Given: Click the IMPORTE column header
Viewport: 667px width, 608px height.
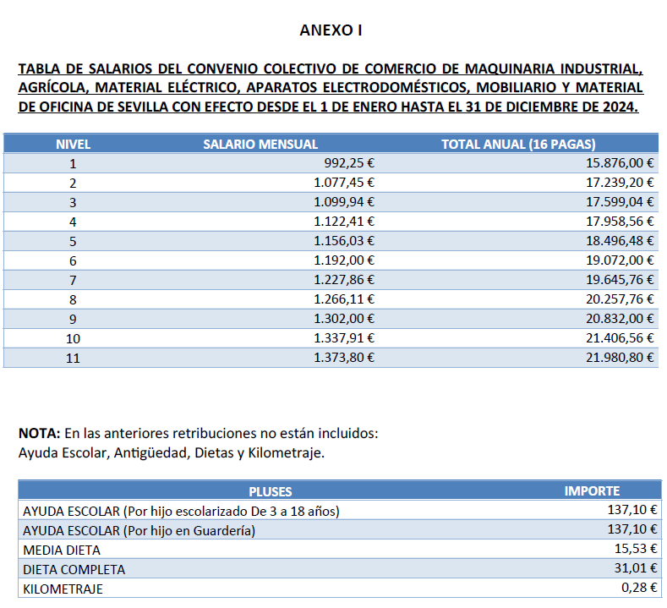Looking at the screenshot, I should [592, 490].
